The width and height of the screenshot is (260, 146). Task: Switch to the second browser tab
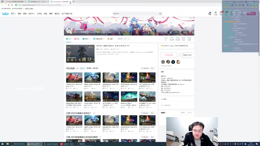point(38,2)
